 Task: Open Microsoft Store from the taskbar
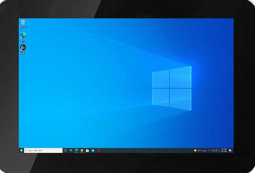tap(87, 151)
